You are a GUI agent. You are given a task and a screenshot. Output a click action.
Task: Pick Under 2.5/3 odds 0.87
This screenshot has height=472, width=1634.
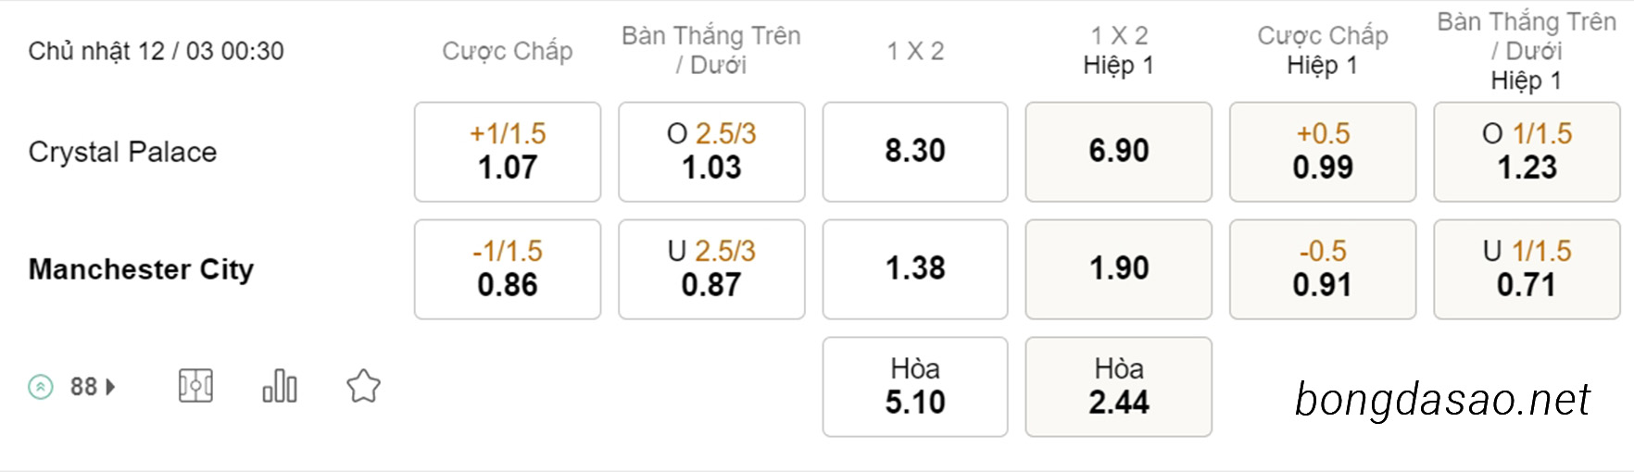711,269
